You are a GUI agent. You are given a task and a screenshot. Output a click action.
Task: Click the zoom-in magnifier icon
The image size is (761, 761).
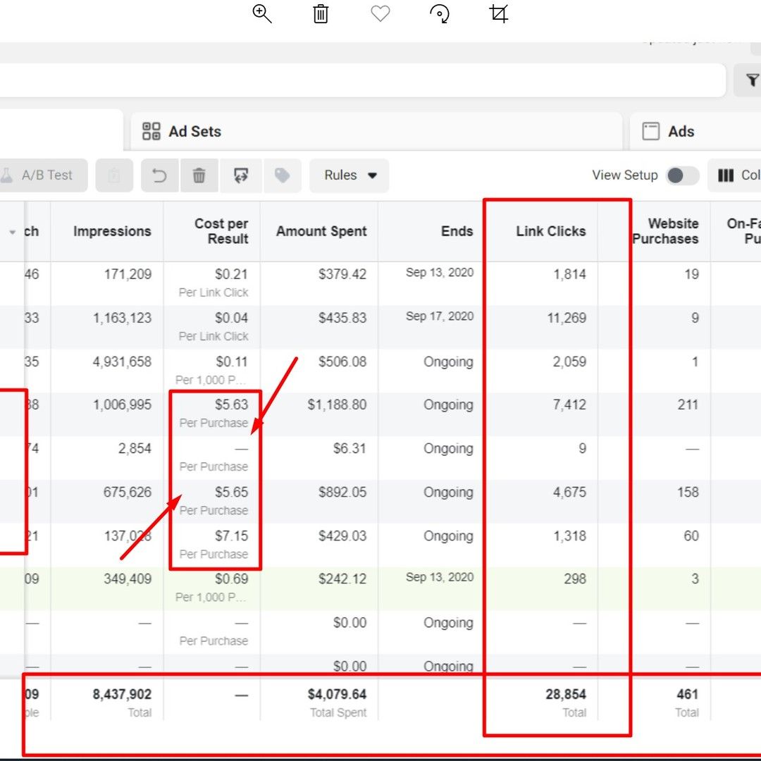point(262,14)
